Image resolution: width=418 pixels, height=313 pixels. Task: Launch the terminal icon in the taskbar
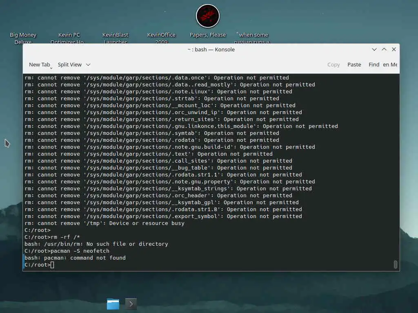pyautogui.click(x=131, y=304)
